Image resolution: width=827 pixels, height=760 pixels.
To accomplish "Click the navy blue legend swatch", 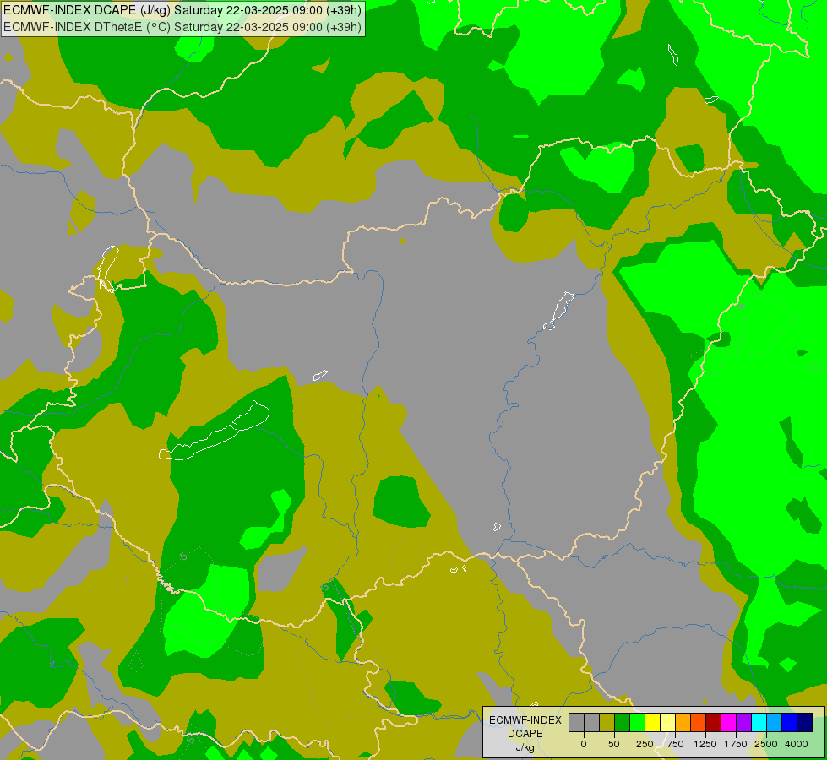I will (805, 723).
